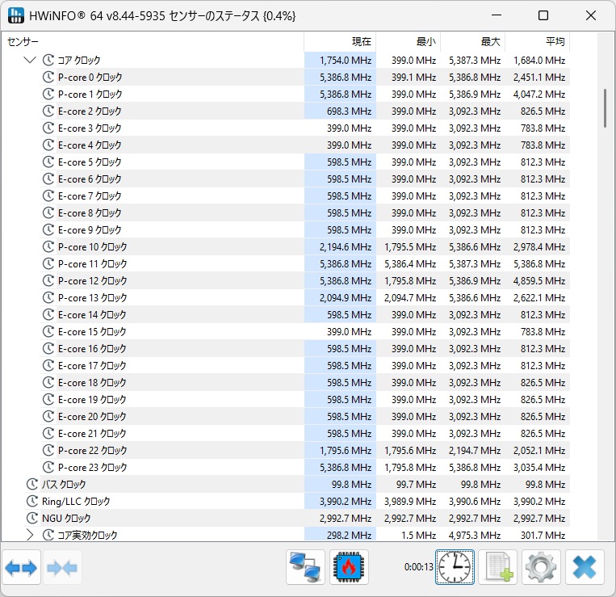Image resolution: width=616 pixels, height=597 pixels.
Task: Click current value 3,990.2 MHz of Ring/LLC
Action: pyautogui.click(x=346, y=502)
